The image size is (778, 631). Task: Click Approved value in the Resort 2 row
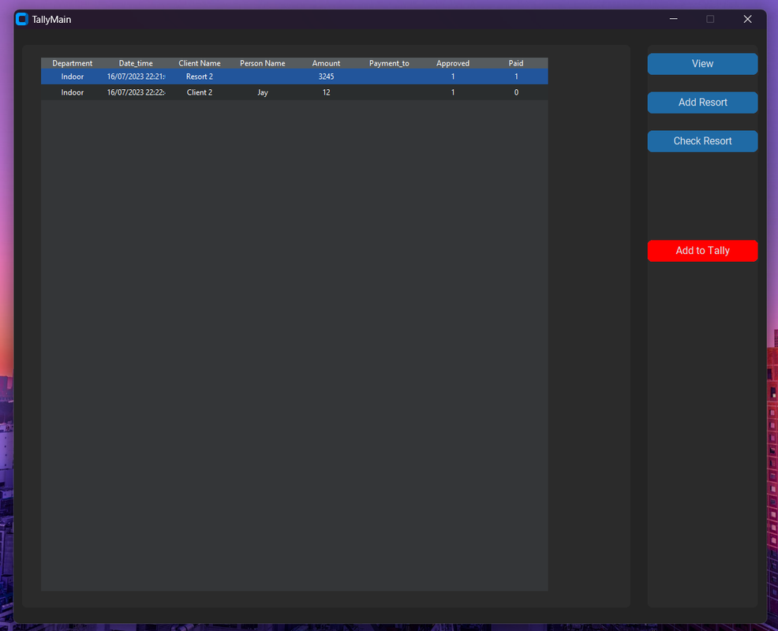pos(452,77)
